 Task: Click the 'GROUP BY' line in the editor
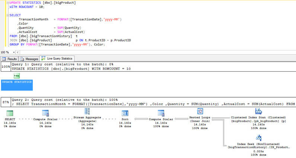click(x=57, y=45)
